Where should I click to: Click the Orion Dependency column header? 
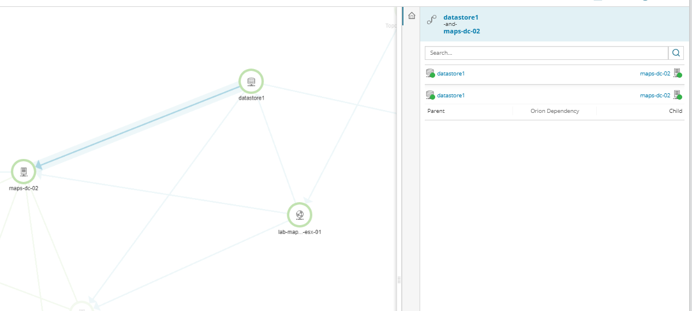click(x=555, y=111)
